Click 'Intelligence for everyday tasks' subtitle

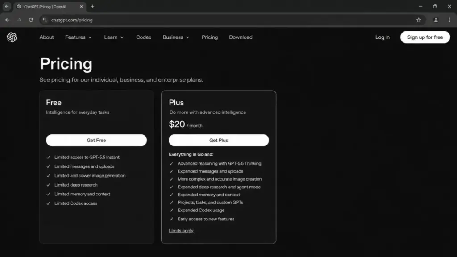(78, 112)
